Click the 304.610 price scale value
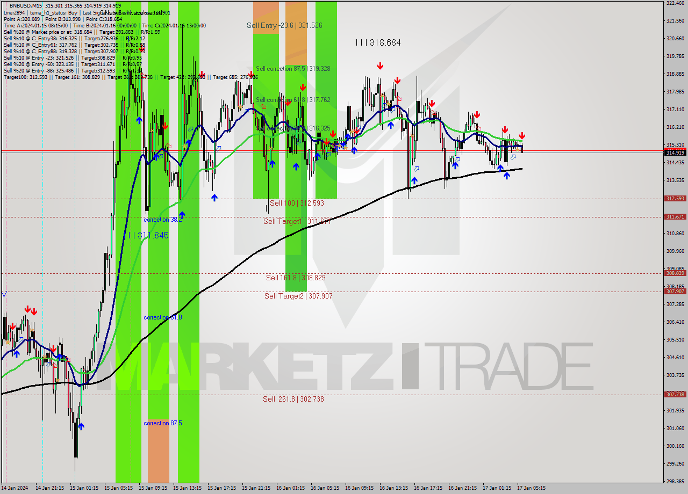The height and width of the screenshot is (494, 688). tap(675, 358)
